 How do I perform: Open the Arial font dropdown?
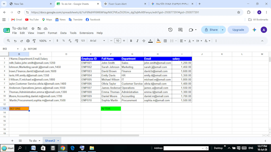click(x=97, y=41)
